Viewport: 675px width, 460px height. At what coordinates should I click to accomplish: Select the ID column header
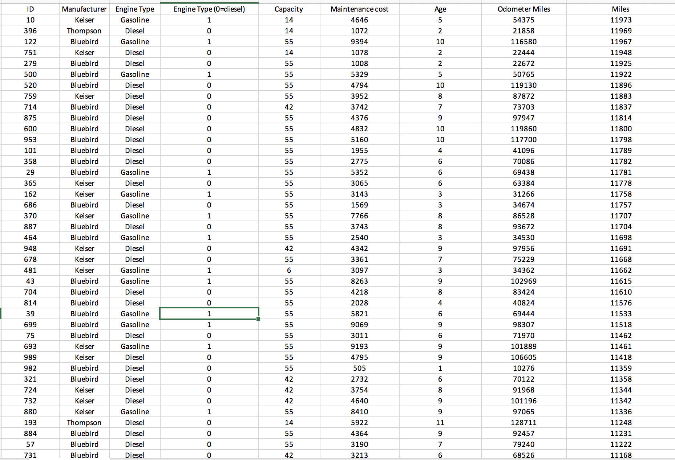pos(31,9)
